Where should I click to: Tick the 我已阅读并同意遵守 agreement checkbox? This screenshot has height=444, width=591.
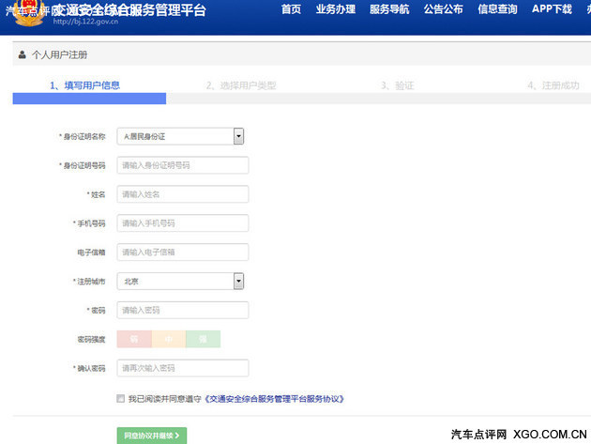120,399
